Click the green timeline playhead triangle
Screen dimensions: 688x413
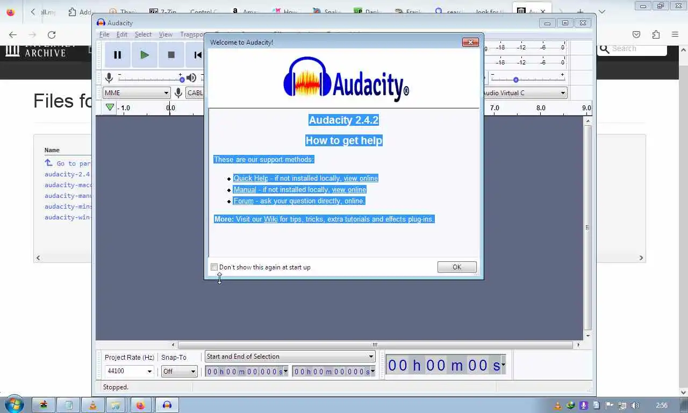click(x=110, y=108)
